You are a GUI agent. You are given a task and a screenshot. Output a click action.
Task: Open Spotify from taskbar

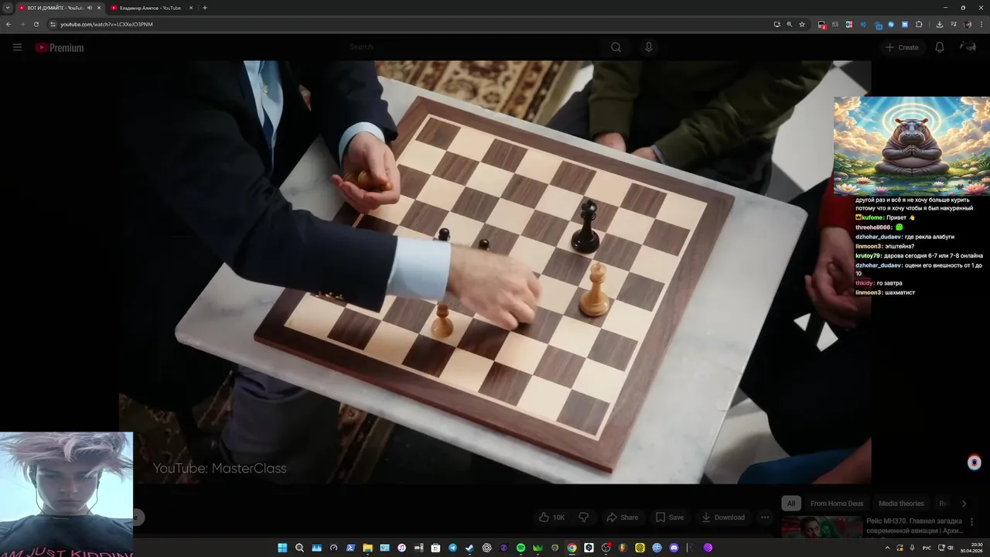521,548
